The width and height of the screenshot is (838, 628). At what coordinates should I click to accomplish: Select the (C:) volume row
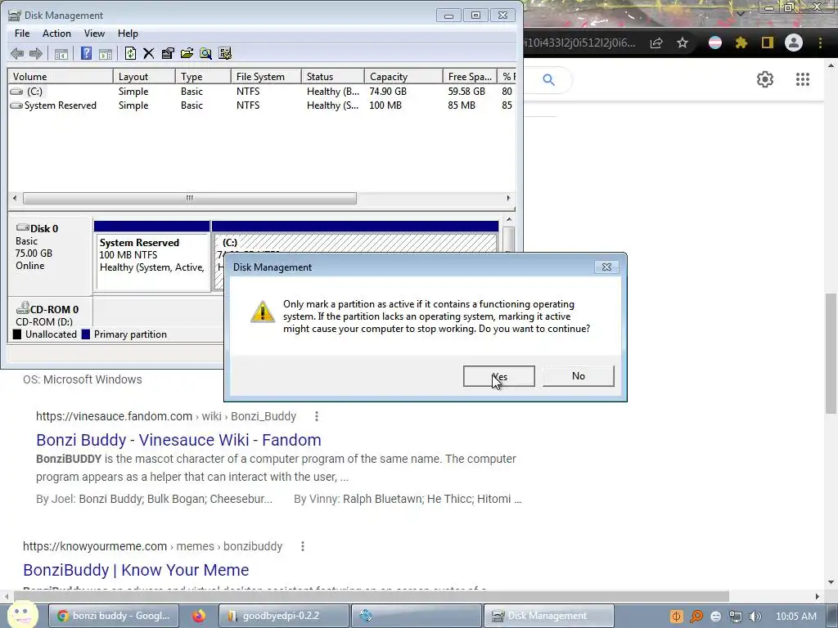262,92
